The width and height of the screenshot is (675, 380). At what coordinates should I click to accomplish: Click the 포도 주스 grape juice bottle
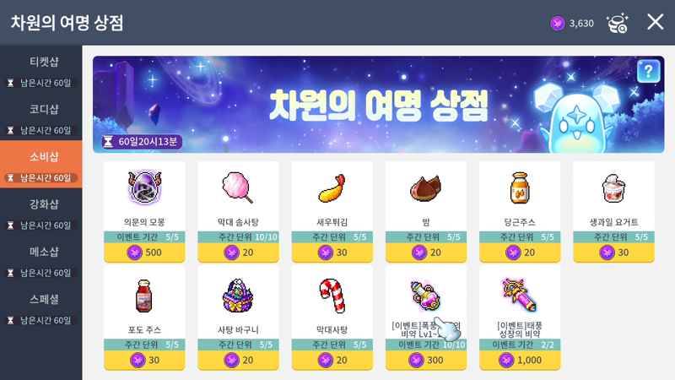144,296
